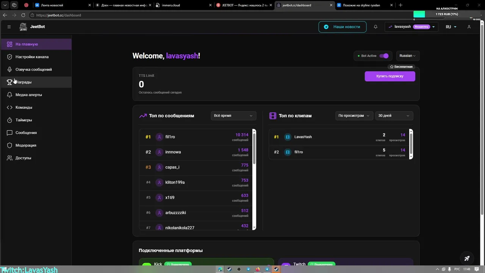Click the JeetBot logo icon
The height and width of the screenshot is (273, 485).
click(x=23, y=27)
